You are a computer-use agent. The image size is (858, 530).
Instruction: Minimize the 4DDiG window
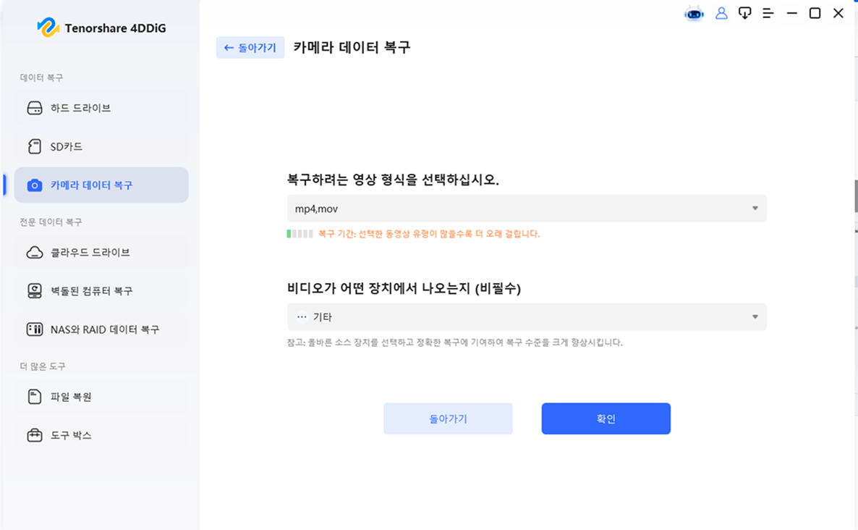(791, 13)
